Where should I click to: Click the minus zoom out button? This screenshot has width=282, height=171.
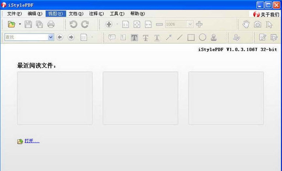click(159, 24)
